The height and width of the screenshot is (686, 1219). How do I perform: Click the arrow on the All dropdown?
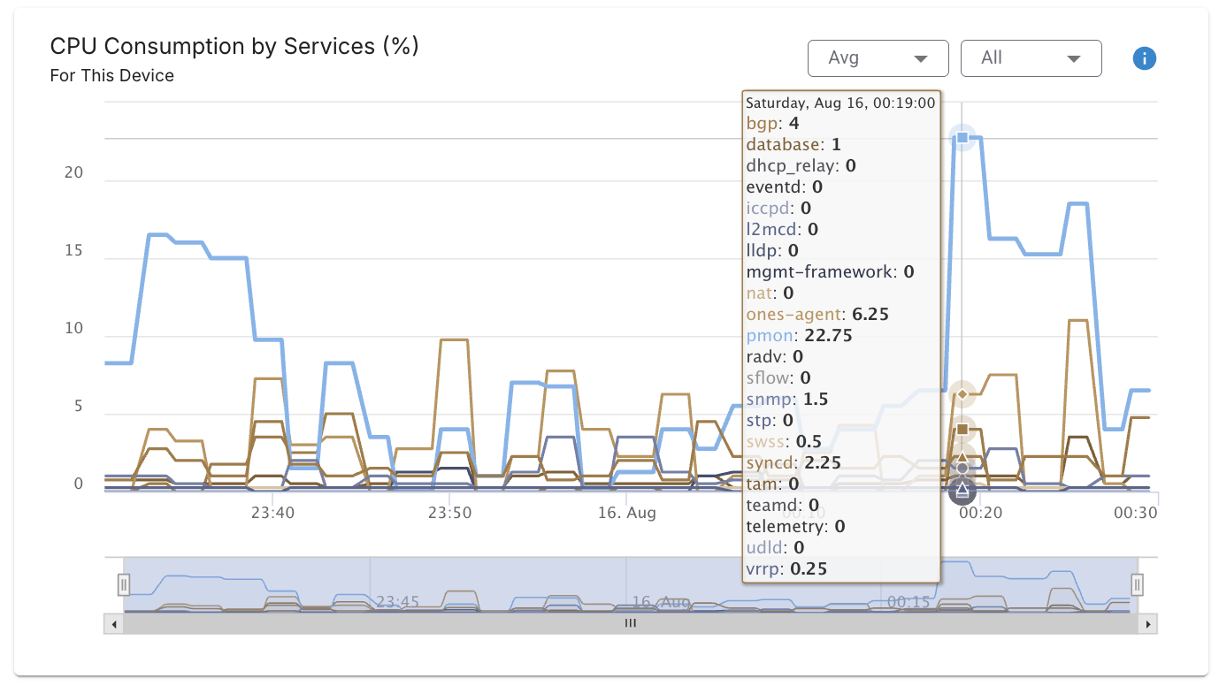1074,59
